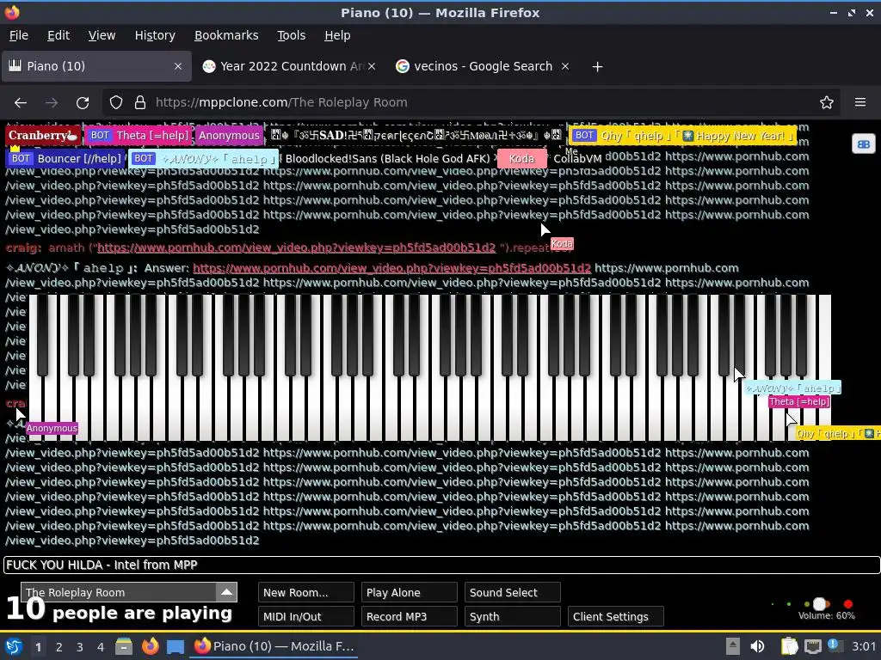This screenshot has height=660, width=881.
Task: Click the Bloodlocked!Sans user name
Action: pyautogui.click(x=387, y=159)
